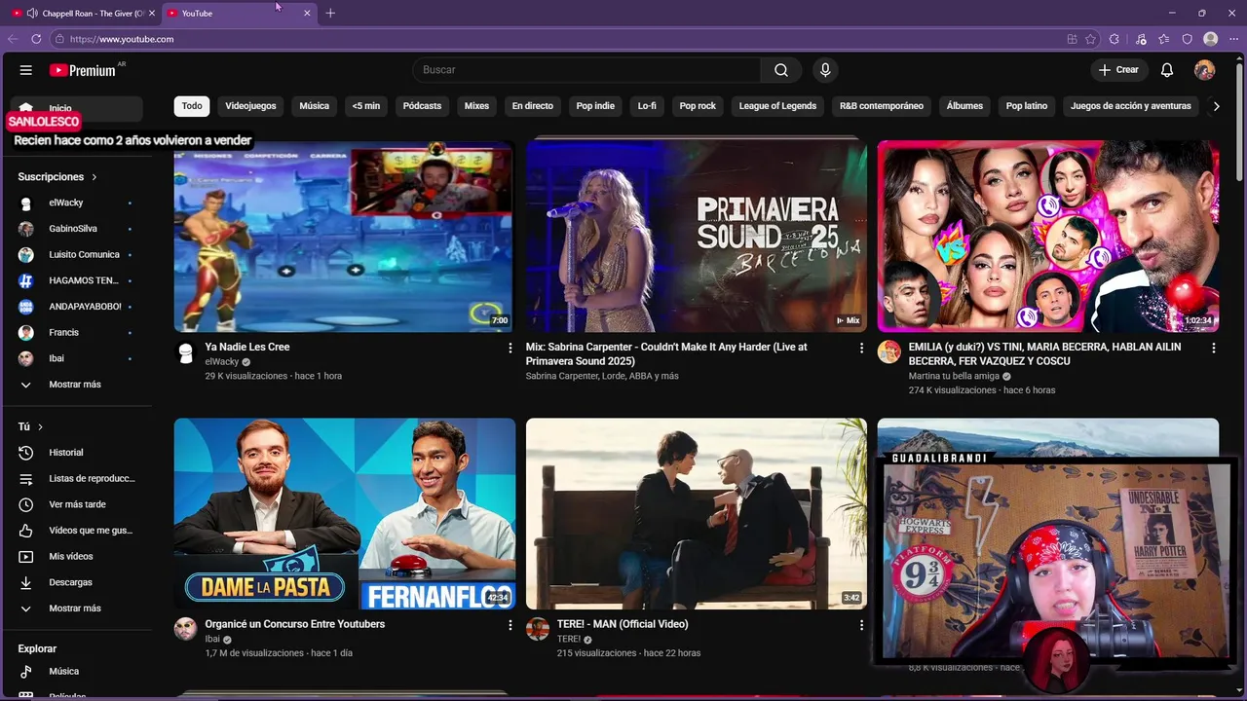Viewport: 1247px width, 701px height.
Task: Select the Todo filter chip
Action: tap(192, 106)
